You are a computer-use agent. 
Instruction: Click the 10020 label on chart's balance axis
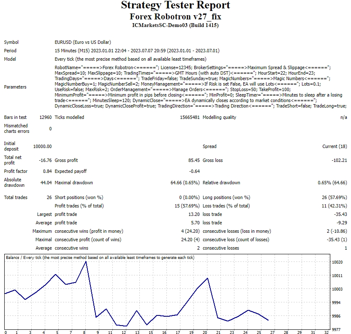337,262
